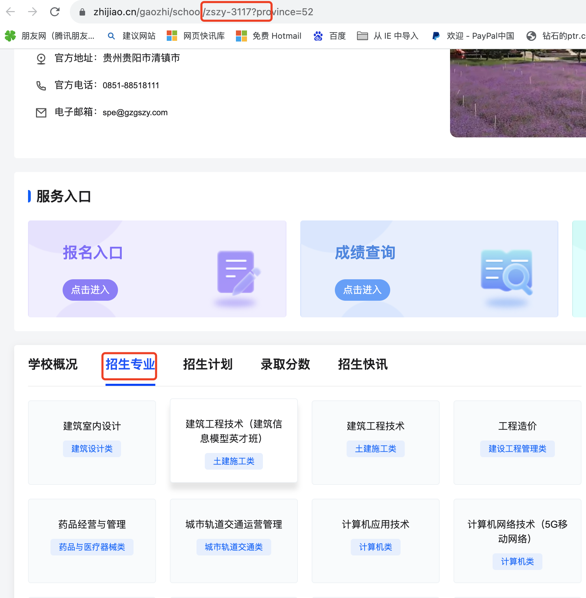Screen dimensions: 586x598
Task: Click the 报名入口 card title
Action: [x=93, y=253]
